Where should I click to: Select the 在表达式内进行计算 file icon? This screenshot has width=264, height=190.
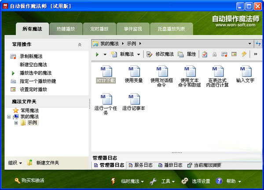217,71
